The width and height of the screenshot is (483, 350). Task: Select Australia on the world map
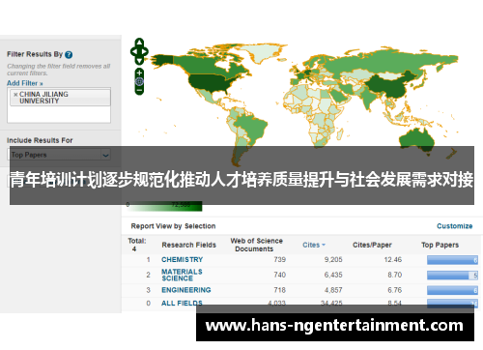click(416, 139)
